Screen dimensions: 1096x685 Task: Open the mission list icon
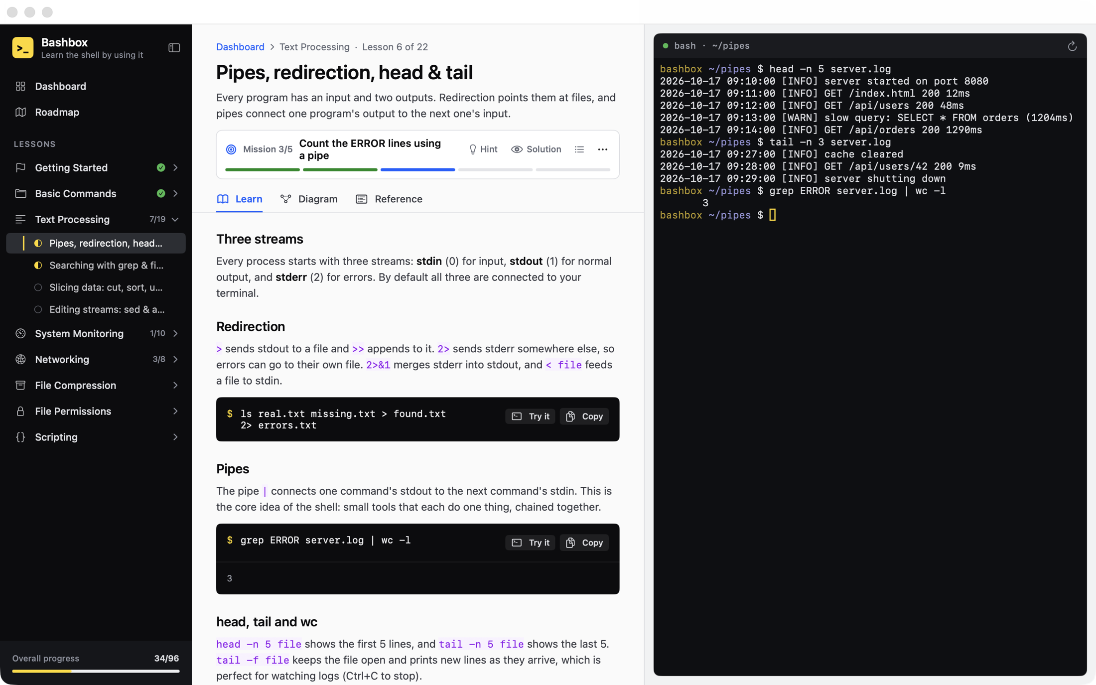(579, 149)
